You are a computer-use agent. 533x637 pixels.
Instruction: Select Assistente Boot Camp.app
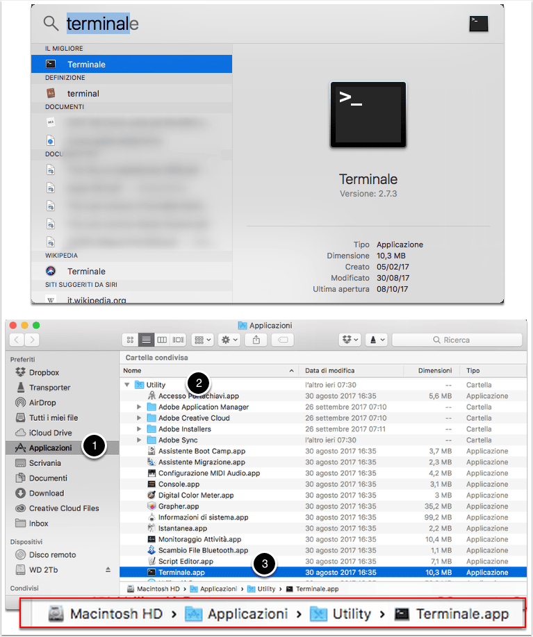(323, 451)
